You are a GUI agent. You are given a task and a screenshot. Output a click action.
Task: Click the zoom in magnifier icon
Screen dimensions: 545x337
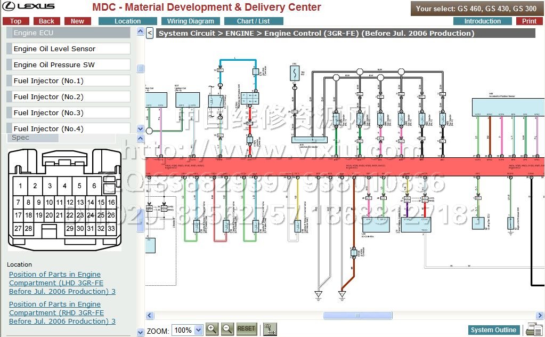(212, 329)
